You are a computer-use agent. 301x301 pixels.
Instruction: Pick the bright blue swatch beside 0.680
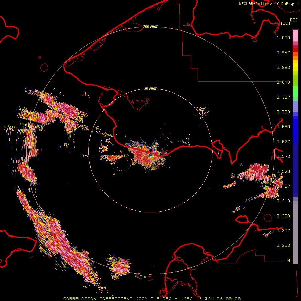pos(295,129)
